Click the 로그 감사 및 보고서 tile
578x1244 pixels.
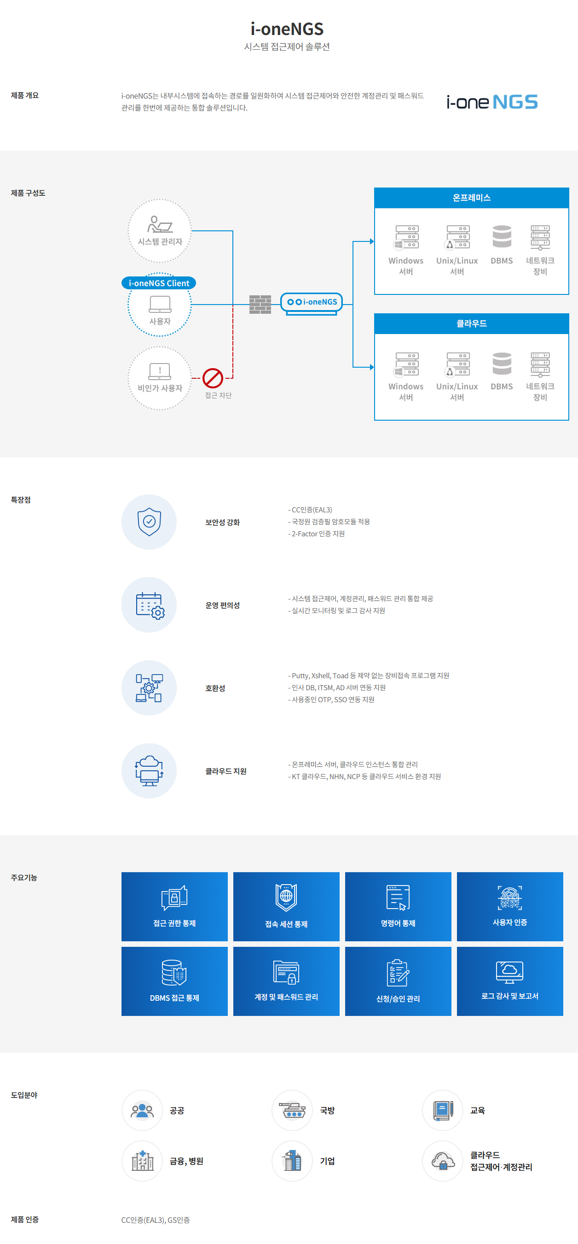pos(509,981)
